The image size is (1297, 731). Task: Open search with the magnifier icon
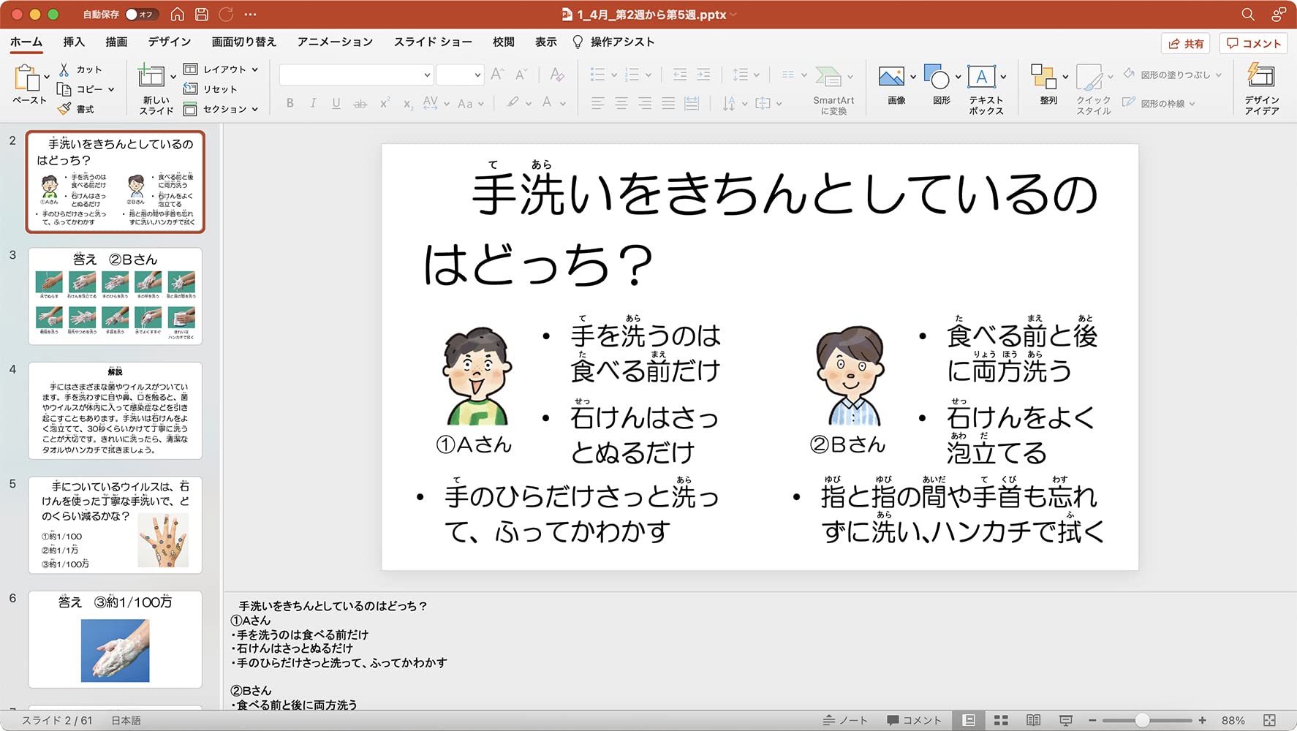coord(1248,14)
